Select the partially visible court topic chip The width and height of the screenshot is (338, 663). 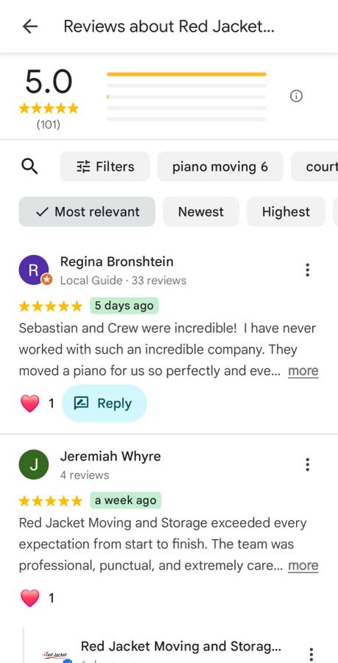(314, 166)
